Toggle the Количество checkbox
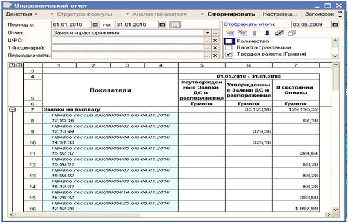Image resolution: width=348 pixels, height=223 pixels. pyautogui.click(x=229, y=41)
